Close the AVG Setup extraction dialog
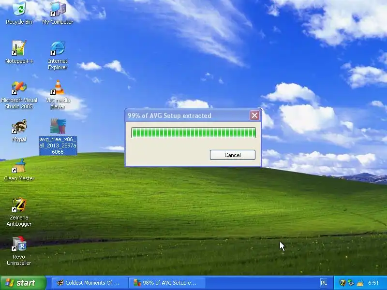Screen dimensions: 387x290 pos(254,116)
